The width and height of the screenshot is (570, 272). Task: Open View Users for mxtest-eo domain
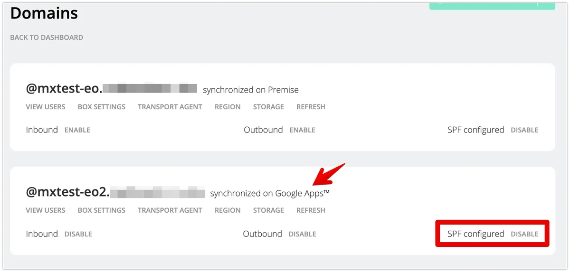[46, 107]
